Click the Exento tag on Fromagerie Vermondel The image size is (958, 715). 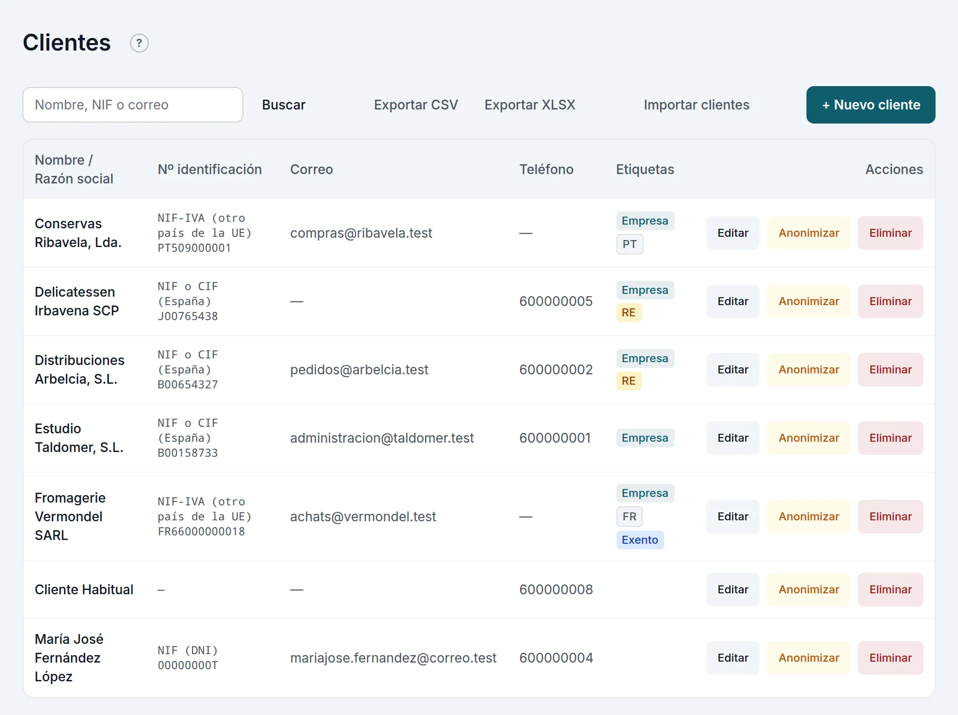coord(640,540)
